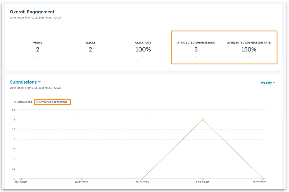
Task: Click the CLICK RATE value showing 100%
Action: 143,49
